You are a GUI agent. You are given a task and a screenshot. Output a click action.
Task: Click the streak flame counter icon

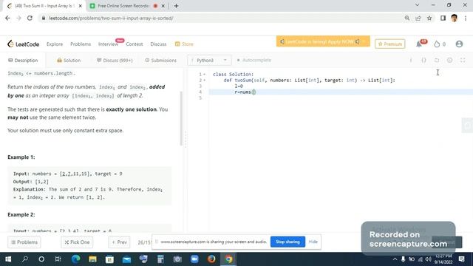click(437, 44)
